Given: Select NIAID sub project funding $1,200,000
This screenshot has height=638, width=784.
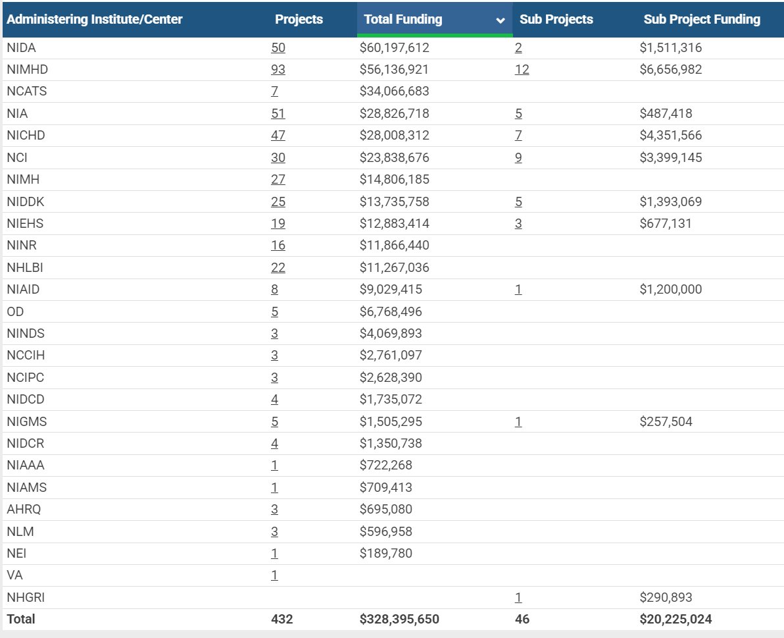Looking at the screenshot, I should click(x=670, y=289).
